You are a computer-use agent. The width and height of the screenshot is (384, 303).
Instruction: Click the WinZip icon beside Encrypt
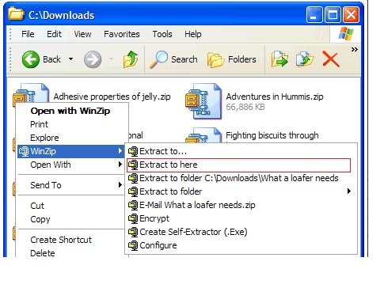click(x=133, y=218)
